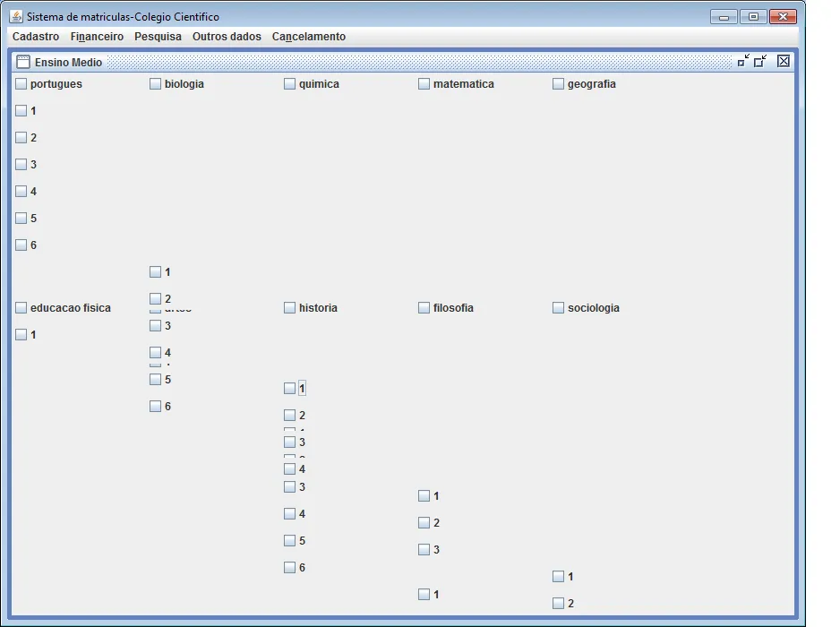This screenshot has height=627, width=840.
Task: Tick box 2 in the sociologia column
Action: point(558,603)
